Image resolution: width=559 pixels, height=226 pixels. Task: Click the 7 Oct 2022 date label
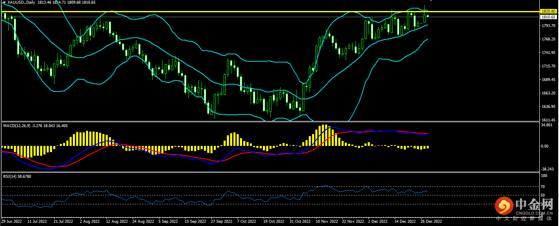tap(247, 222)
